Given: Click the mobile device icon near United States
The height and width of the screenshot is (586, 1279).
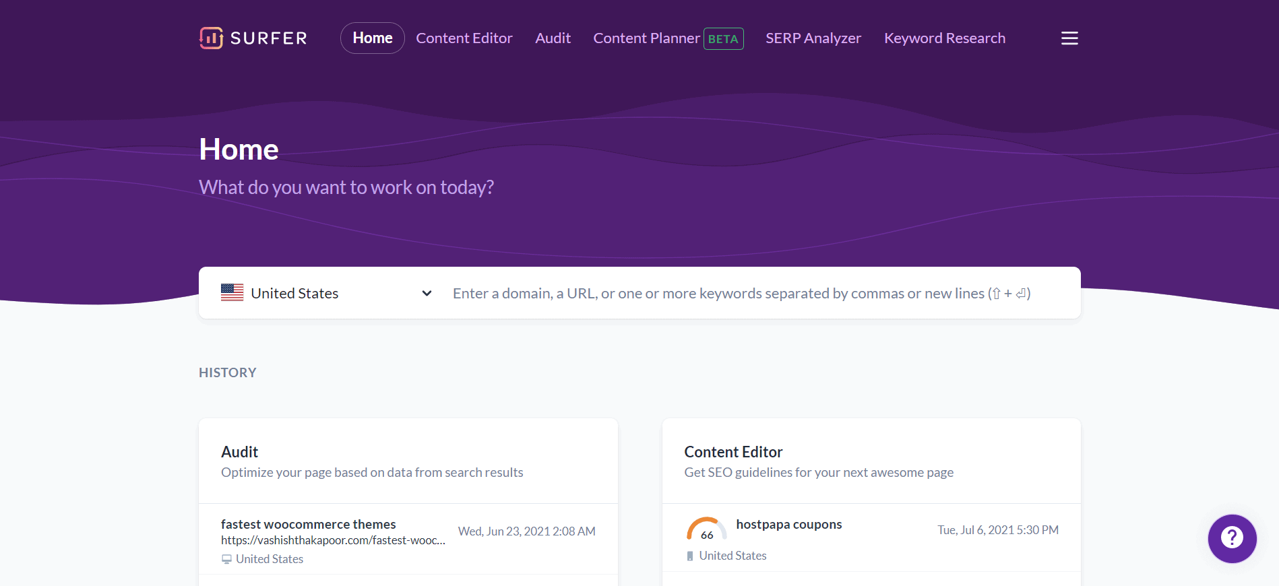Looking at the screenshot, I should click(690, 556).
